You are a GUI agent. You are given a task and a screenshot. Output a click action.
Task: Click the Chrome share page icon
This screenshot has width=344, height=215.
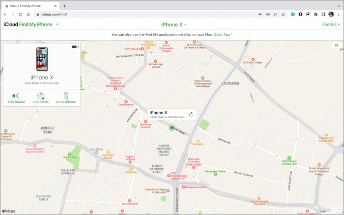click(x=275, y=14)
